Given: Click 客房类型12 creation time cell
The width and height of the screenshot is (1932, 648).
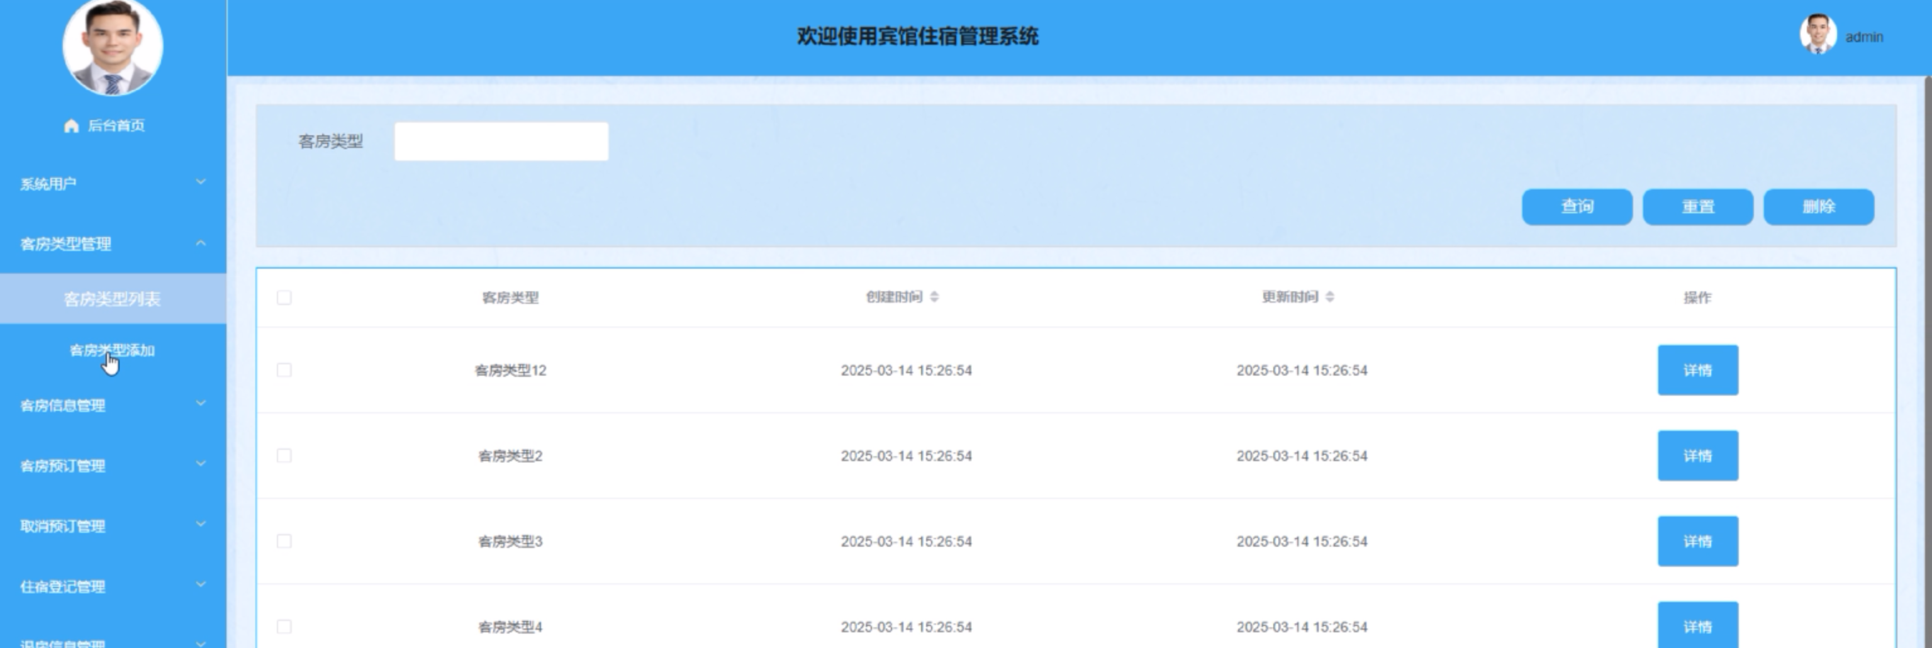Looking at the screenshot, I should pyautogui.click(x=906, y=371).
